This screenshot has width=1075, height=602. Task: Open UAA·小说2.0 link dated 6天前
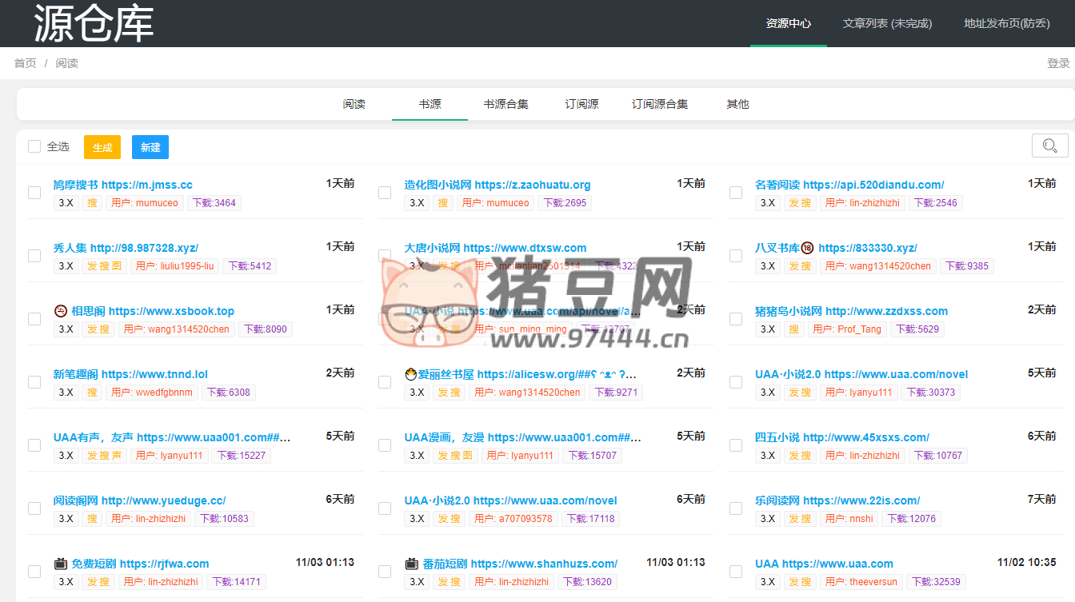pos(511,500)
